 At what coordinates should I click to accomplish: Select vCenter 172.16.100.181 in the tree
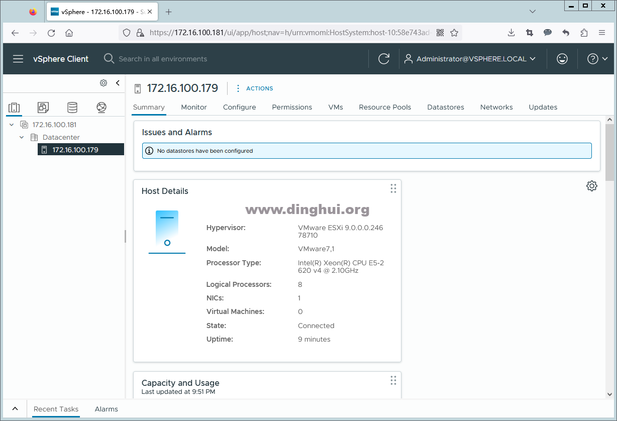pos(54,125)
